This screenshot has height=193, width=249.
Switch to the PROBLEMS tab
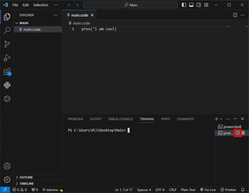point(75,119)
